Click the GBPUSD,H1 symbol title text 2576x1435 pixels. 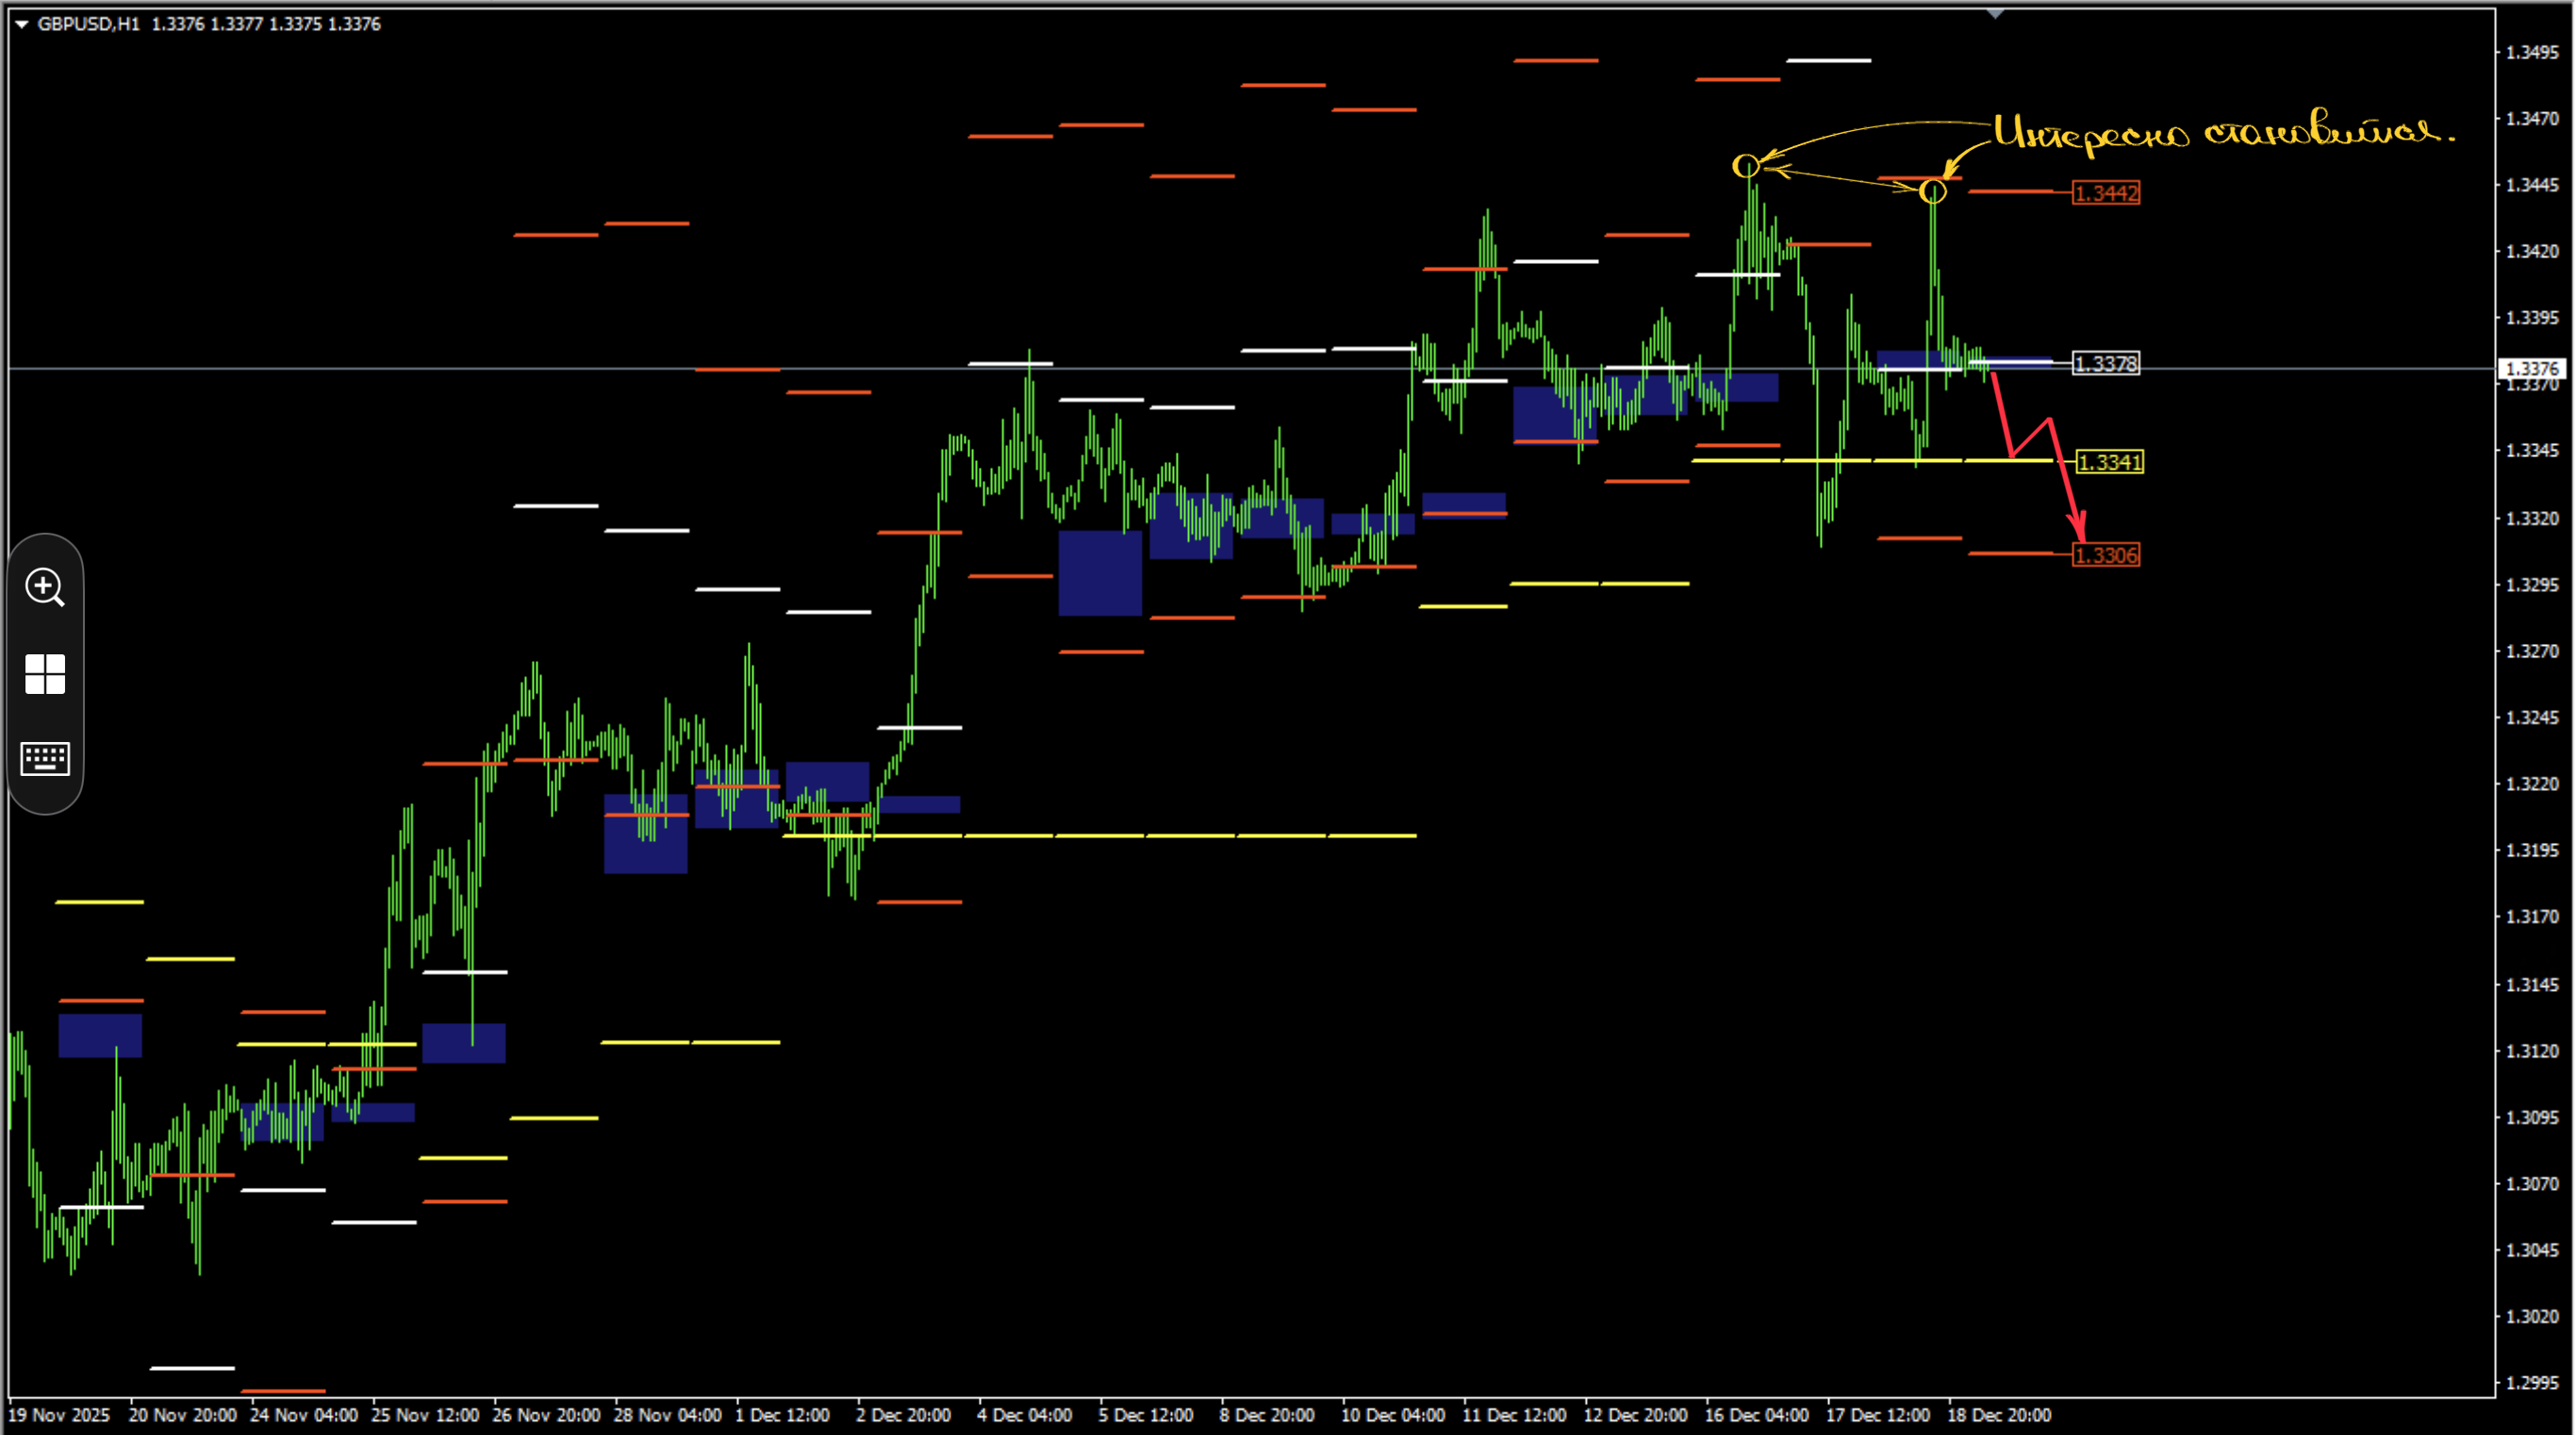pyautogui.click(x=89, y=24)
